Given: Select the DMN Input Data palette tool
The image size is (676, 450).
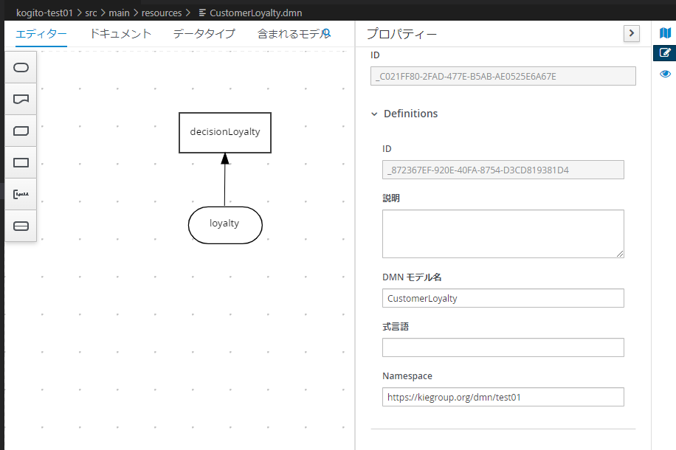Looking at the screenshot, I should pos(21,68).
